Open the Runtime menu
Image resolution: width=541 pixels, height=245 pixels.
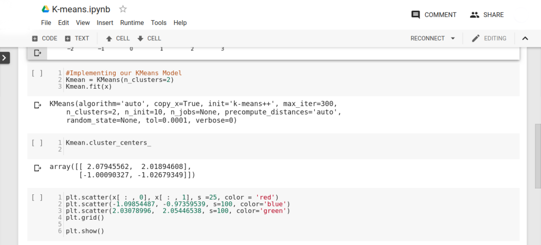pyautogui.click(x=132, y=23)
